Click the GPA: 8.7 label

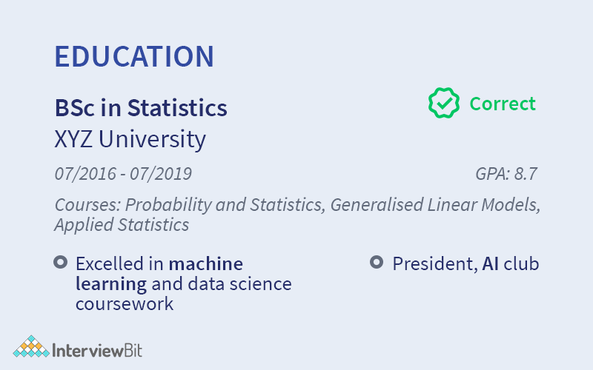[506, 175]
